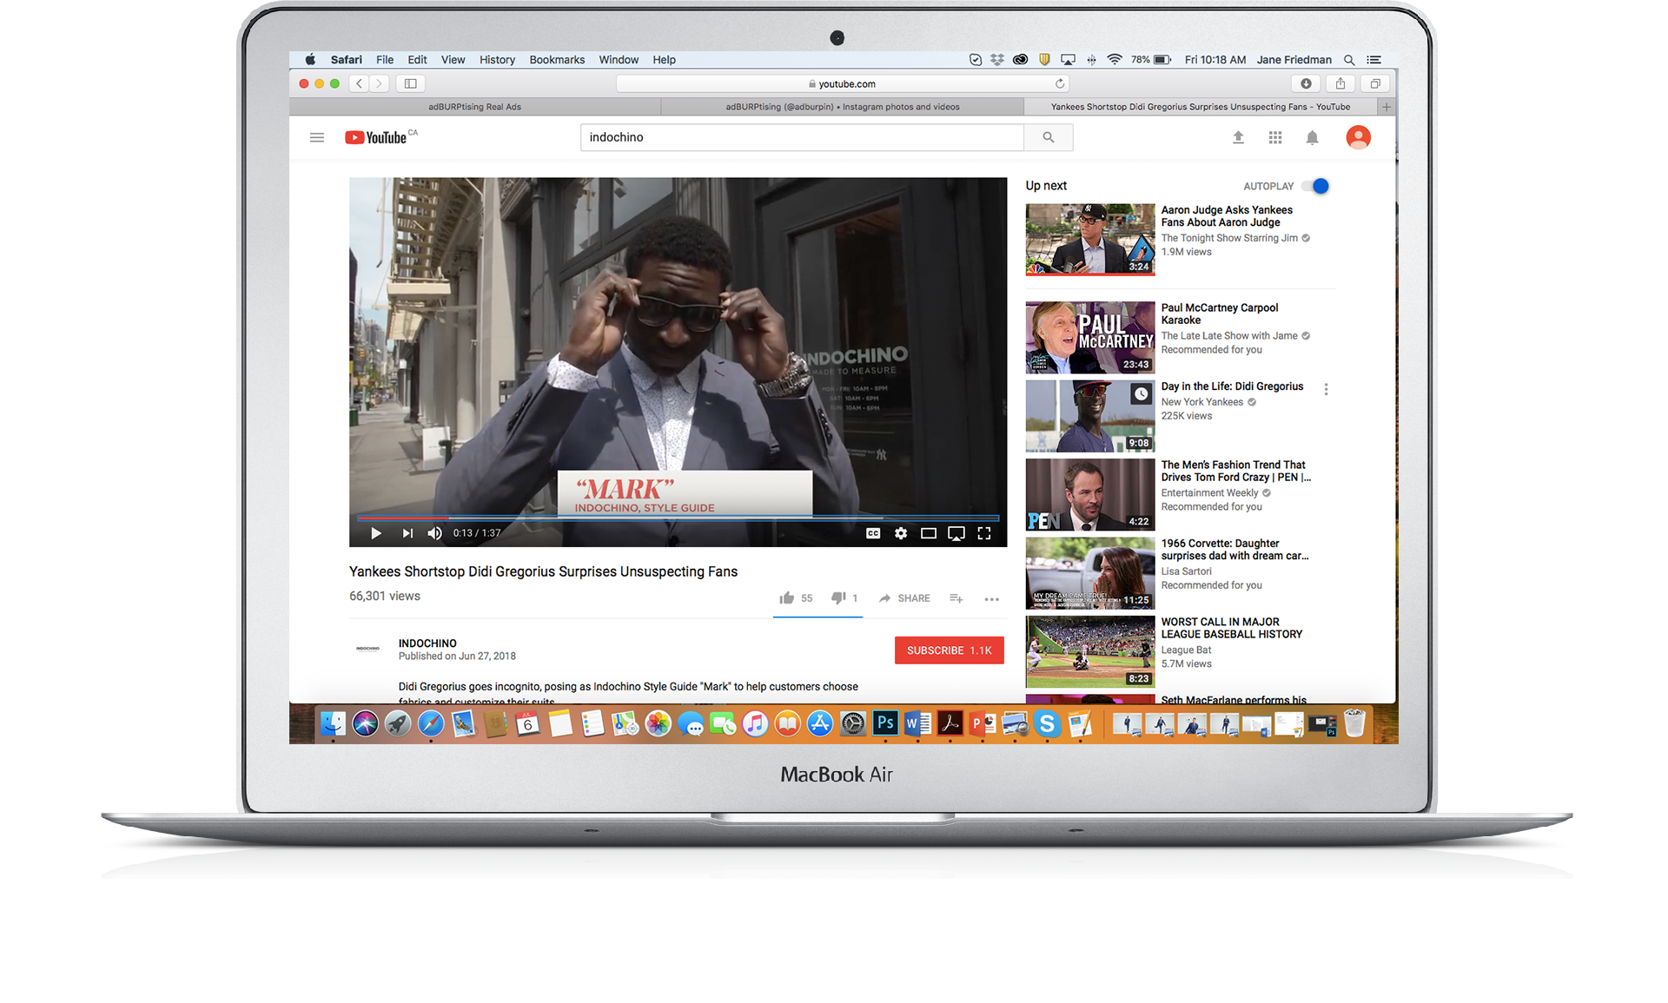The image size is (1668, 1003).
Task: Toggle closed captions on video
Action: (873, 533)
